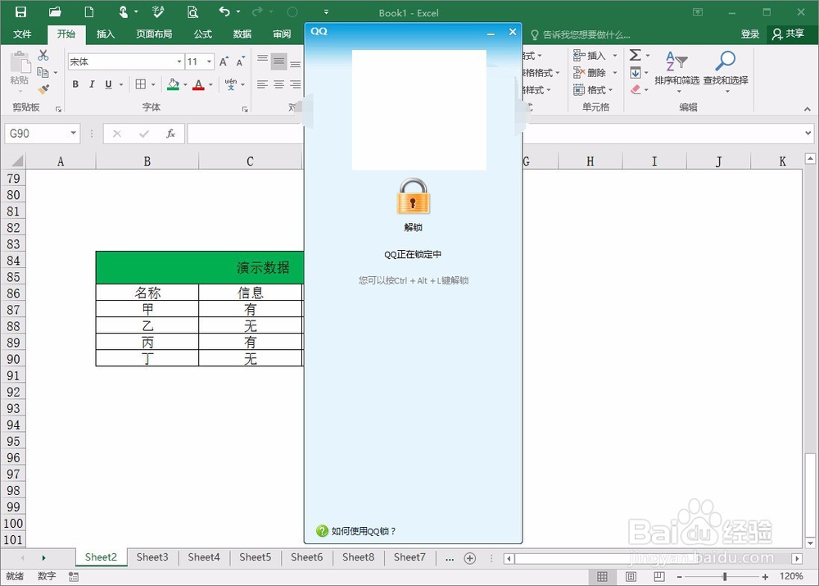Toggle align text left
This screenshot has width=819, height=586.
(263, 84)
